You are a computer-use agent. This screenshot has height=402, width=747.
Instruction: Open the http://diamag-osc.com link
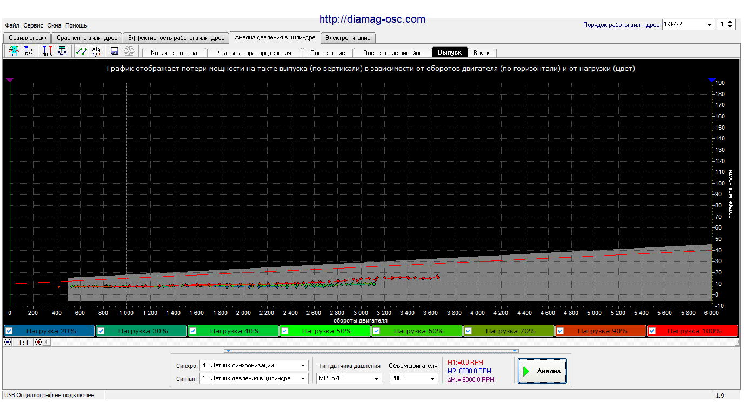[x=372, y=19]
